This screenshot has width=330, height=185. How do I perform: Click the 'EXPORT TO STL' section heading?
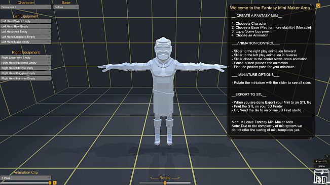pyautogui.click(x=249, y=95)
